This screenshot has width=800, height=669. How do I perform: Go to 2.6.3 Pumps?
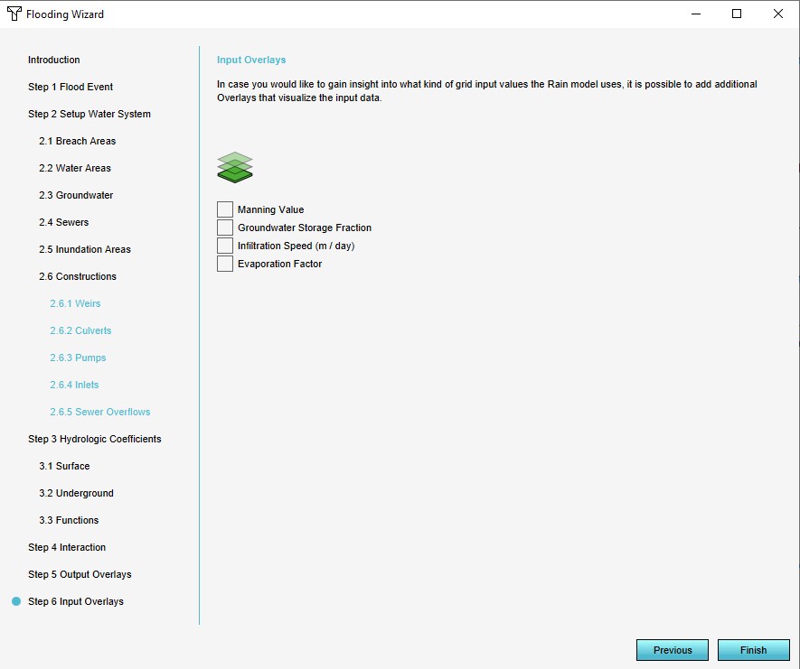point(78,358)
